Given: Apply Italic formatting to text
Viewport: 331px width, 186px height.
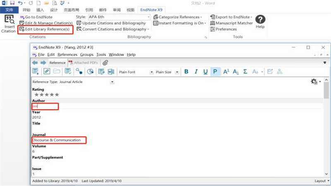Looking at the screenshot, I should 196,72.
